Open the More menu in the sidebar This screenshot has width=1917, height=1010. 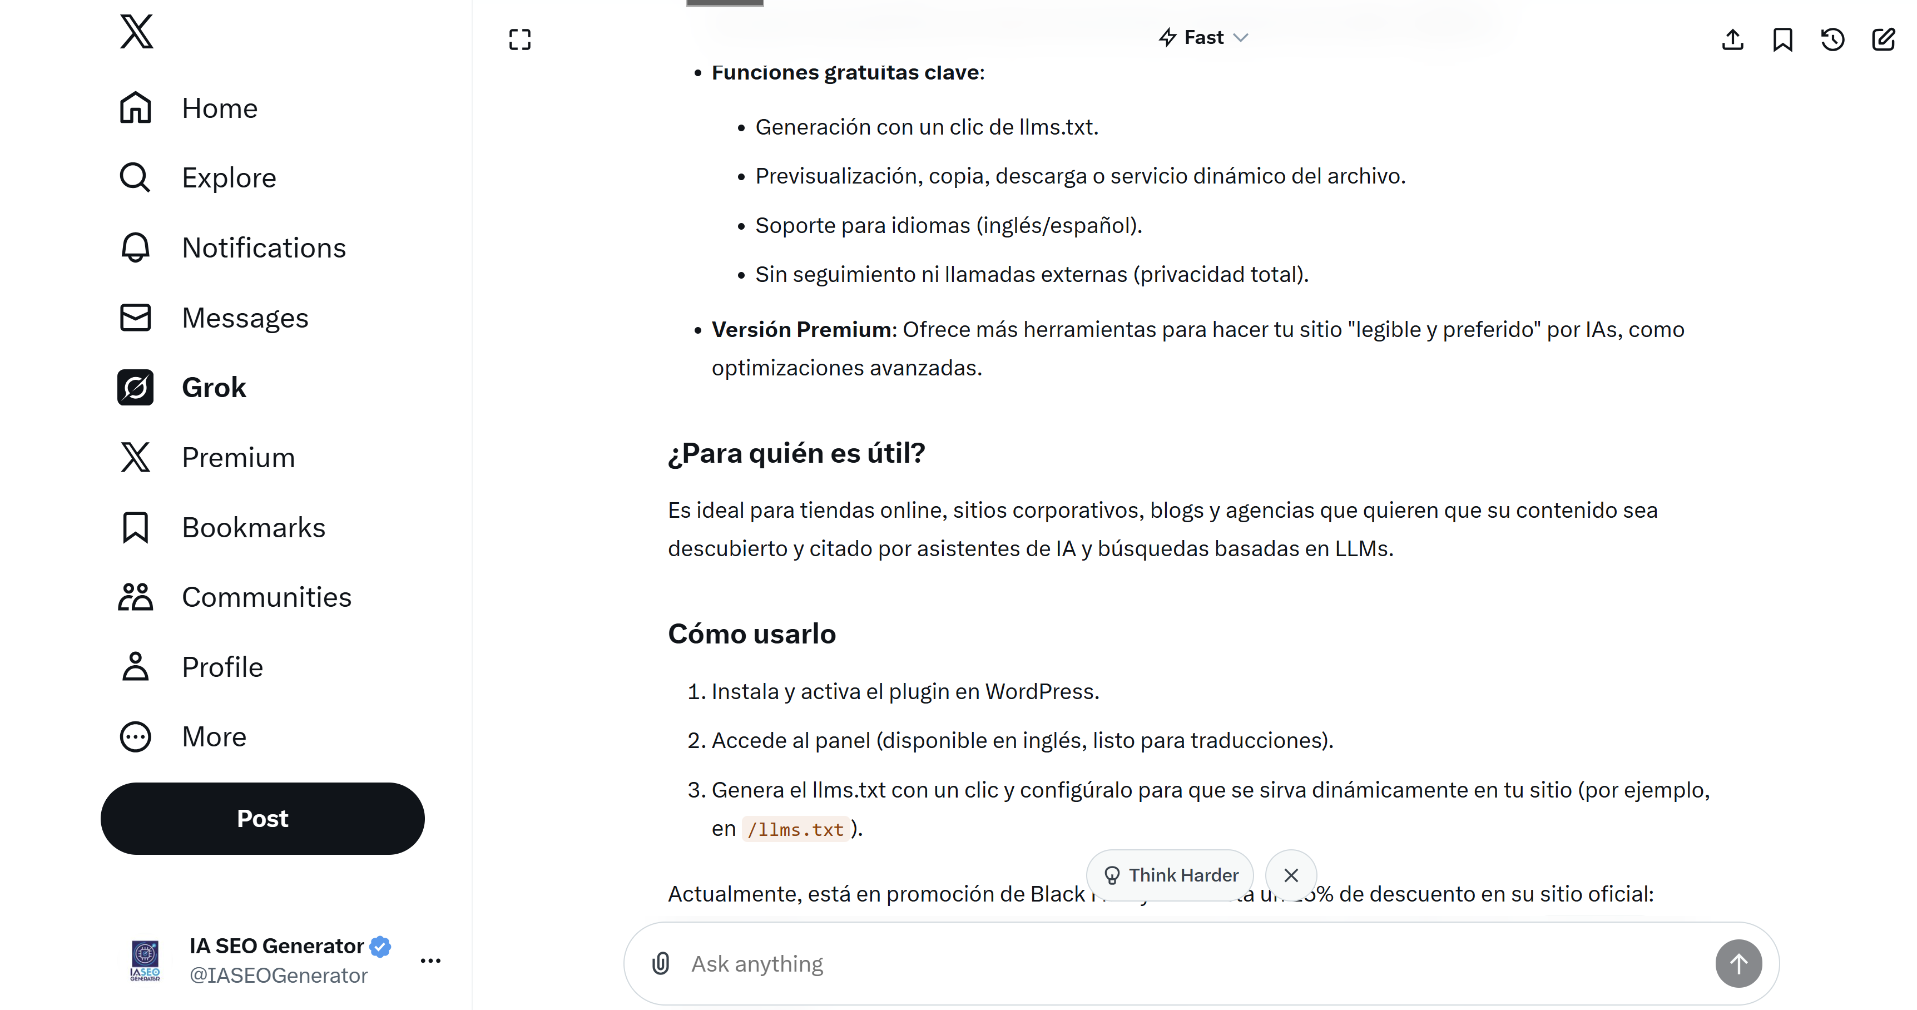click(x=214, y=737)
